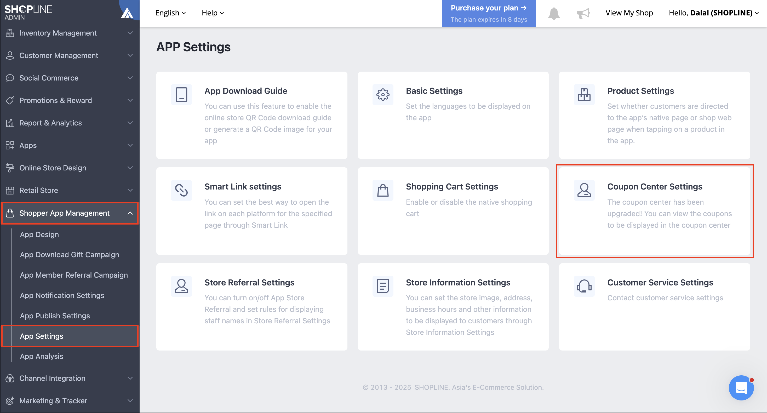The width and height of the screenshot is (767, 413).
Task: Open the Store Information Settings title
Action: (458, 283)
